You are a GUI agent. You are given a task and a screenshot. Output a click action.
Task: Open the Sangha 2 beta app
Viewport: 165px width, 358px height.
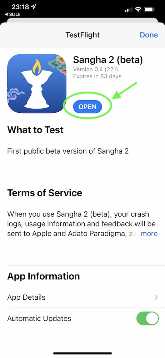(87, 107)
